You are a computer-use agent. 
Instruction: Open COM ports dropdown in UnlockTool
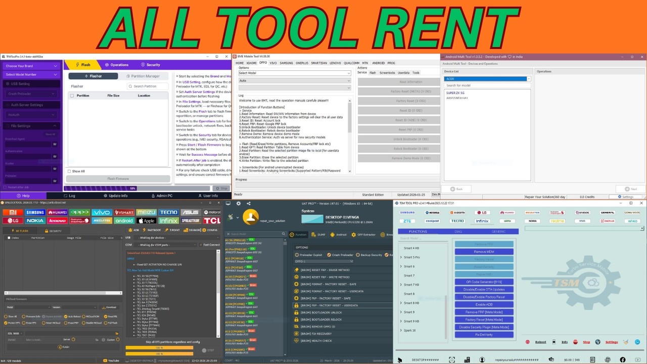(x=165, y=245)
